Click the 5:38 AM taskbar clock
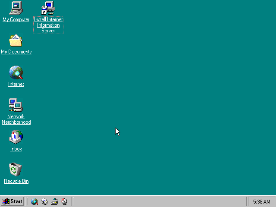This screenshot has height=207, width=276. click(x=262, y=201)
